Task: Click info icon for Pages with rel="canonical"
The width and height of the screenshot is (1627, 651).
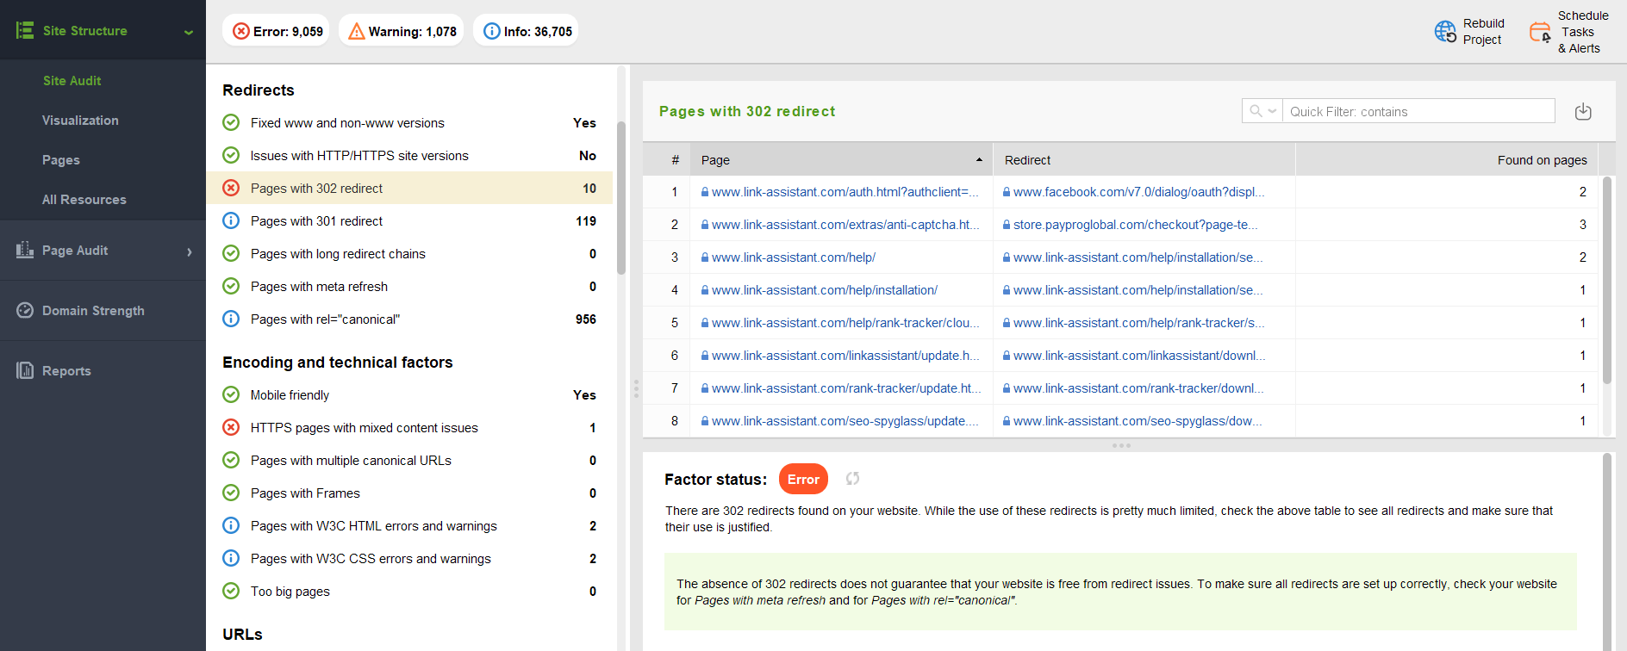Action: [x=231, y=319]
